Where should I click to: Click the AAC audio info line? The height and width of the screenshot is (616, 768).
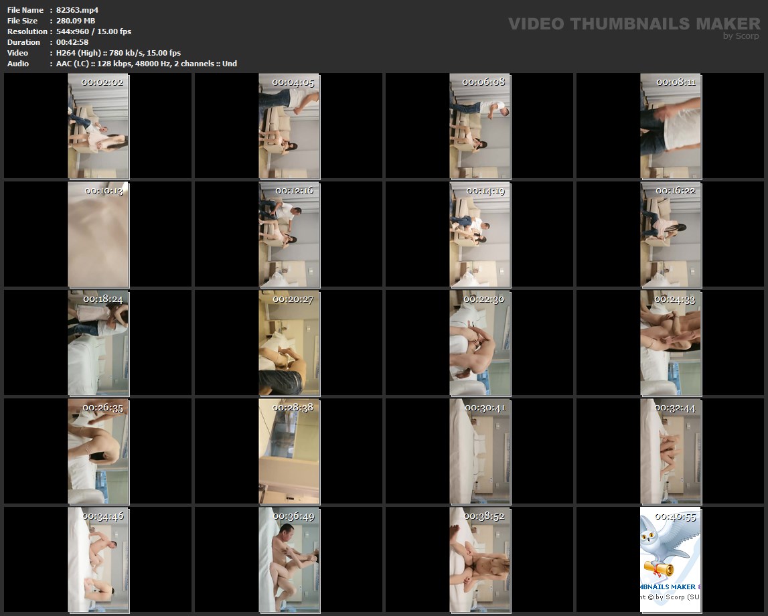click(147, 64)
